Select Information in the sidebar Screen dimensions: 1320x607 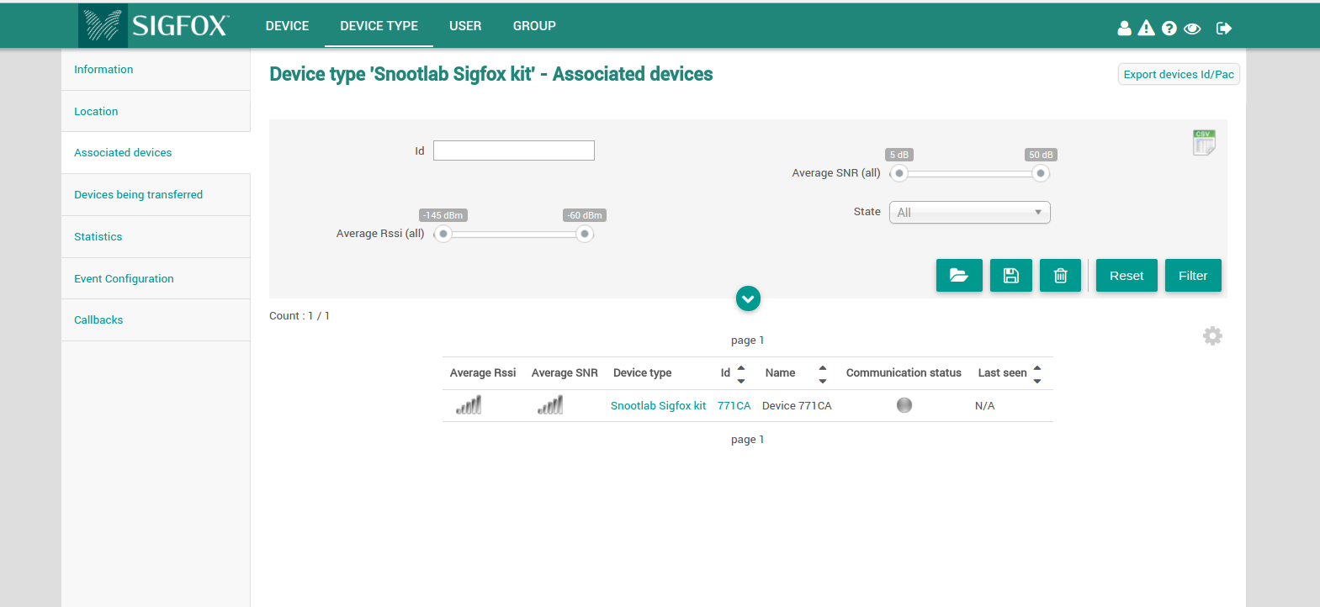click(156, 70)
